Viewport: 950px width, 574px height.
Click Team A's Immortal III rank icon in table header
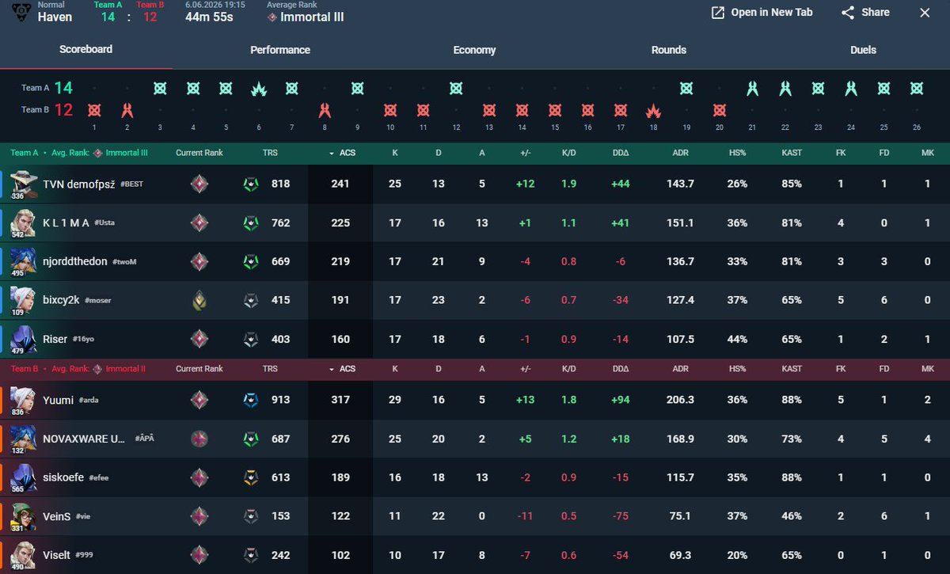98,153
